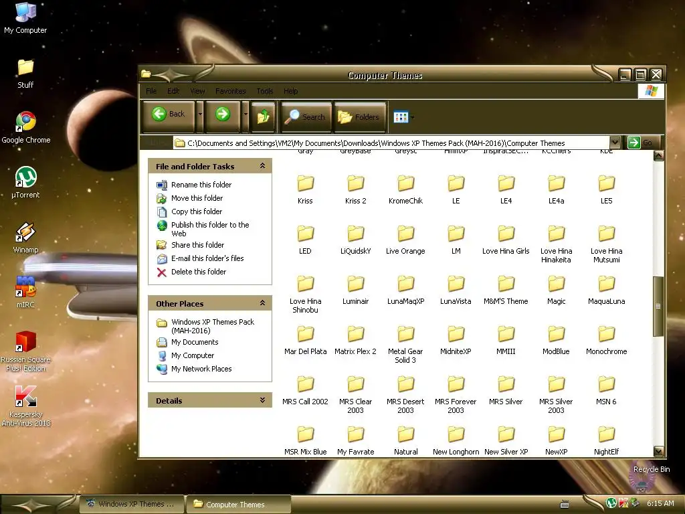Open the My Computer desktop icon
This screenshot has height=514, width=685.
(x=25, y=18)
